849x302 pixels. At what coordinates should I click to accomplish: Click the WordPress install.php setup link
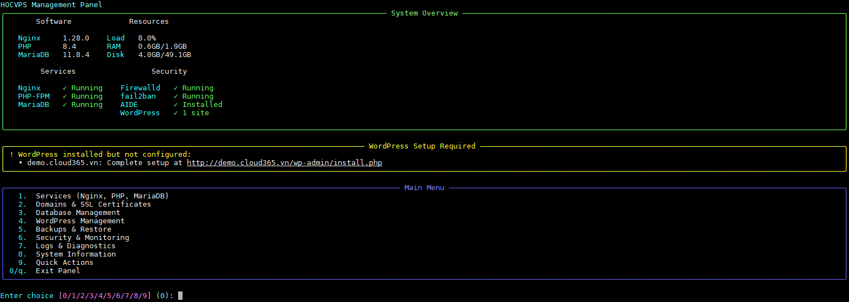click(x=284, y=163)
